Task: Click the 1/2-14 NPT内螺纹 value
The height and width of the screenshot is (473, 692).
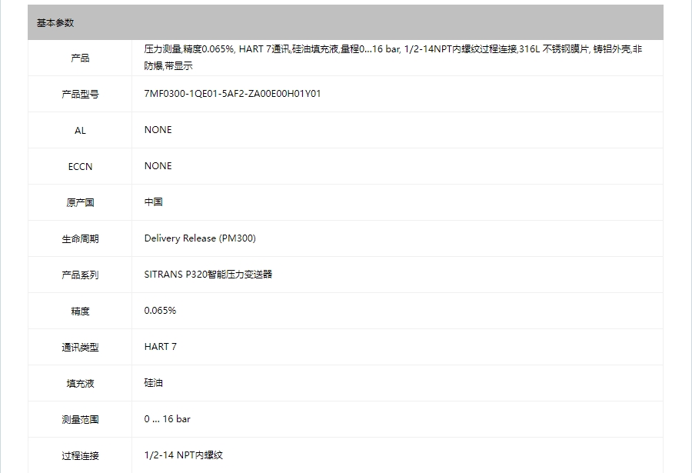Action: (x=183, y=455)
